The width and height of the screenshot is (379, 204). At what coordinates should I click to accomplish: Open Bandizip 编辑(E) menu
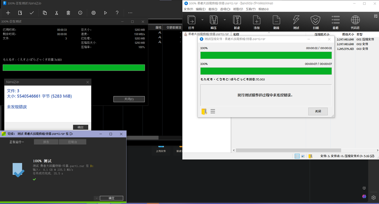tap(200, 9)
